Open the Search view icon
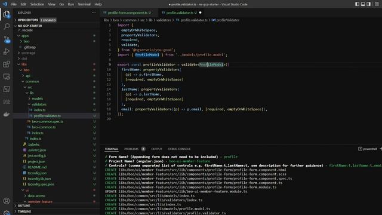This screenshot has width=382, height=215. pos(7,26)
